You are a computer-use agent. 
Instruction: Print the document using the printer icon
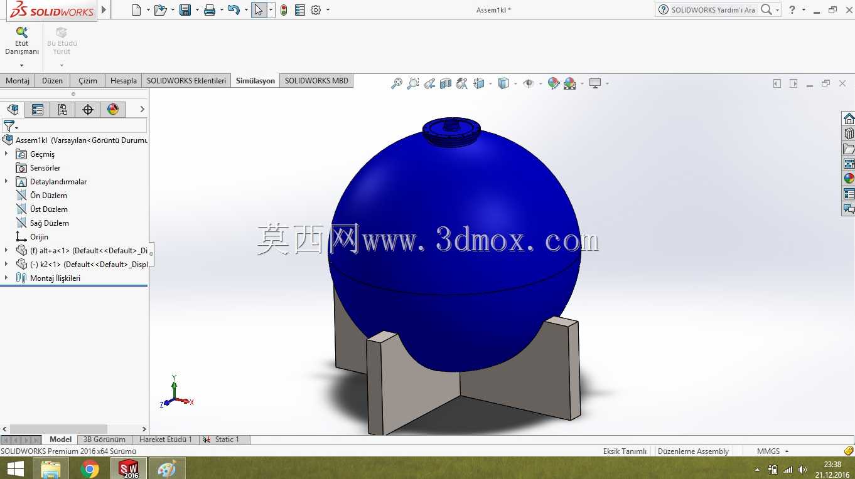[x=210, y=10]
